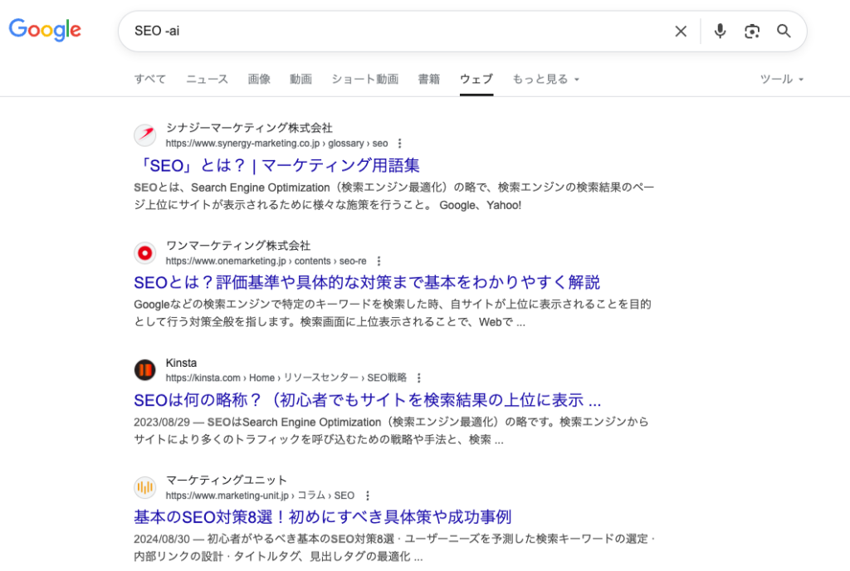Click the シナジーマーケティング株式会社 site name
850x571 pixels.
tap(249, 128)
